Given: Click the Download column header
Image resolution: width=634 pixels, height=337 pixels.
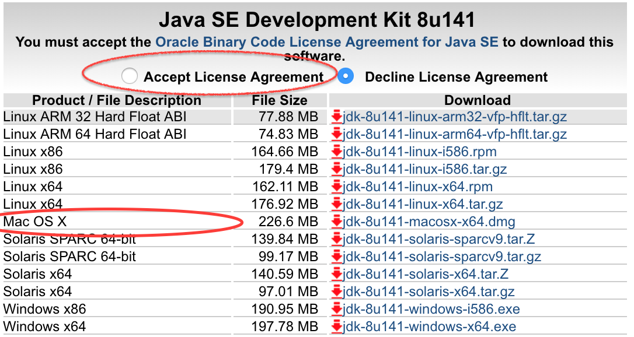Looking at the screenshot, I should coord(478,100).
